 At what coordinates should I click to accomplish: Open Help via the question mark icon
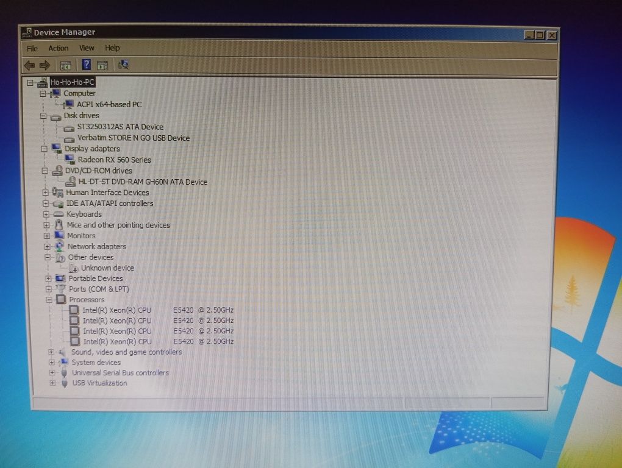[86, 65]
